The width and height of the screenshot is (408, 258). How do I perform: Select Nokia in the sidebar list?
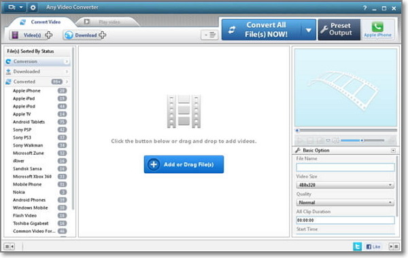click(x=19, y=192)
